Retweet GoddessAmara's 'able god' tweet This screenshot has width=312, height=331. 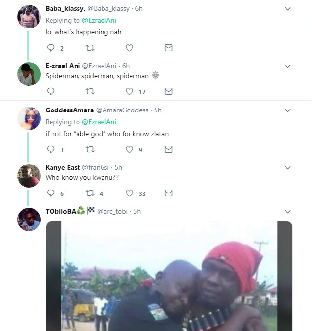[x=90, y=149]
